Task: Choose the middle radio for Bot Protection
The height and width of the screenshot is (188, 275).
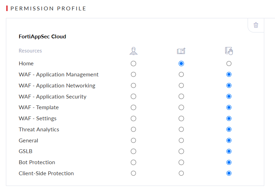Action: pyautogui.click(x=181, y=162)
